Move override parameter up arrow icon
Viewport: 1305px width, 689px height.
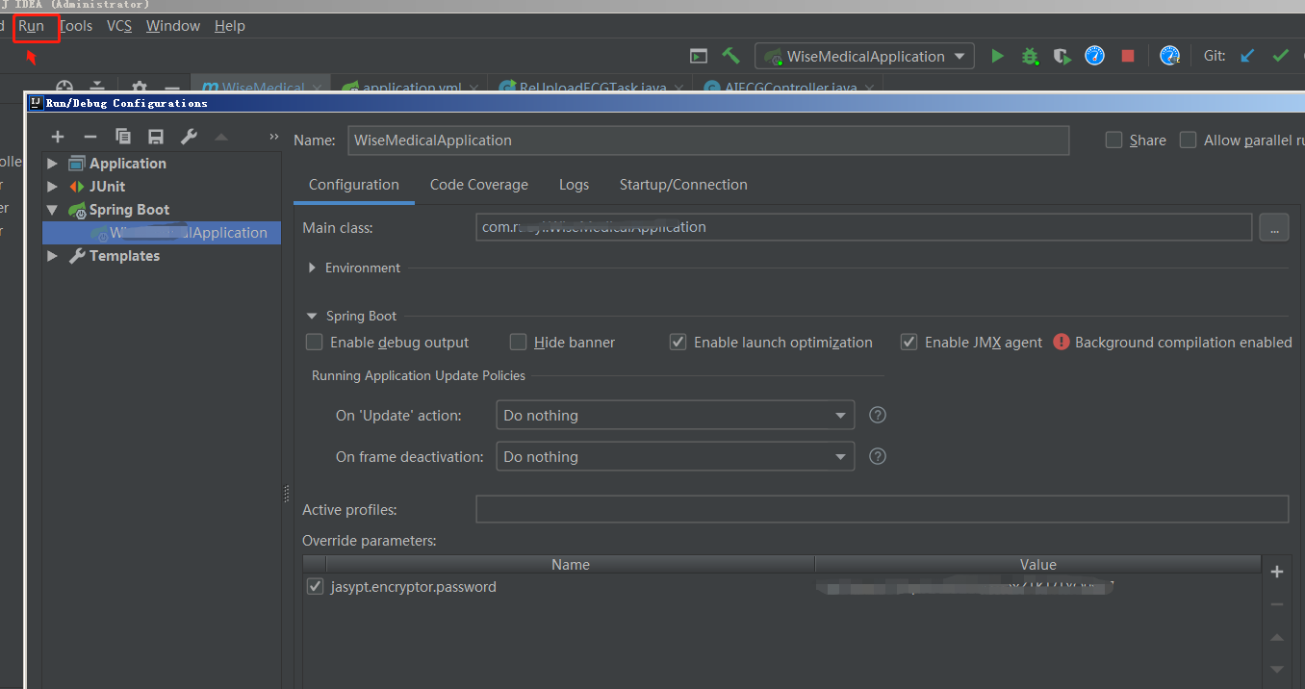(x=1277, y=637)
